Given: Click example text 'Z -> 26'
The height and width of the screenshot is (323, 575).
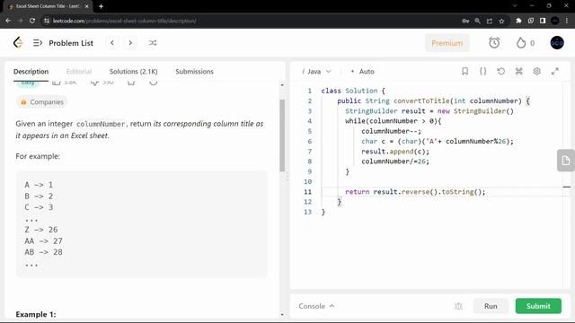Looking at the screenshot, I should (x=41, y=230).
